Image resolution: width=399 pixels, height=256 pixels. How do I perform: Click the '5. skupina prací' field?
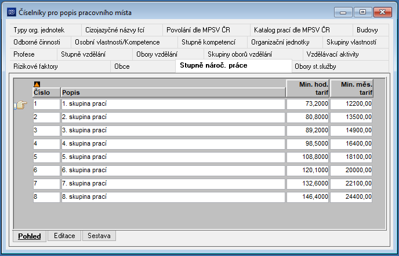173,157
